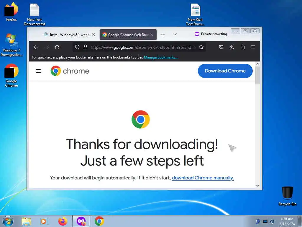Open the Manage bookmarks link
Image resolution: width=302 pixels, height=227 pixels.
tap(161, 57)
